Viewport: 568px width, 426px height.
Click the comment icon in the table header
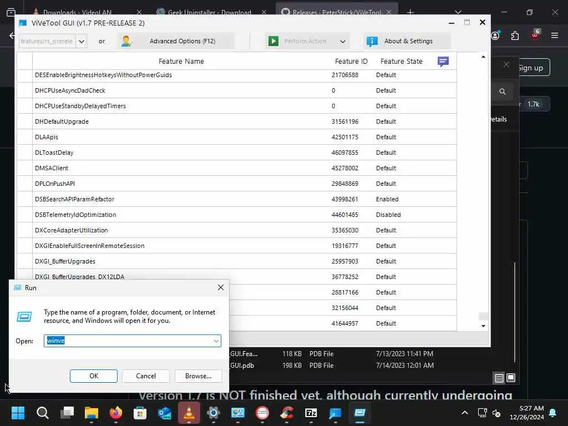click(443, 62)
